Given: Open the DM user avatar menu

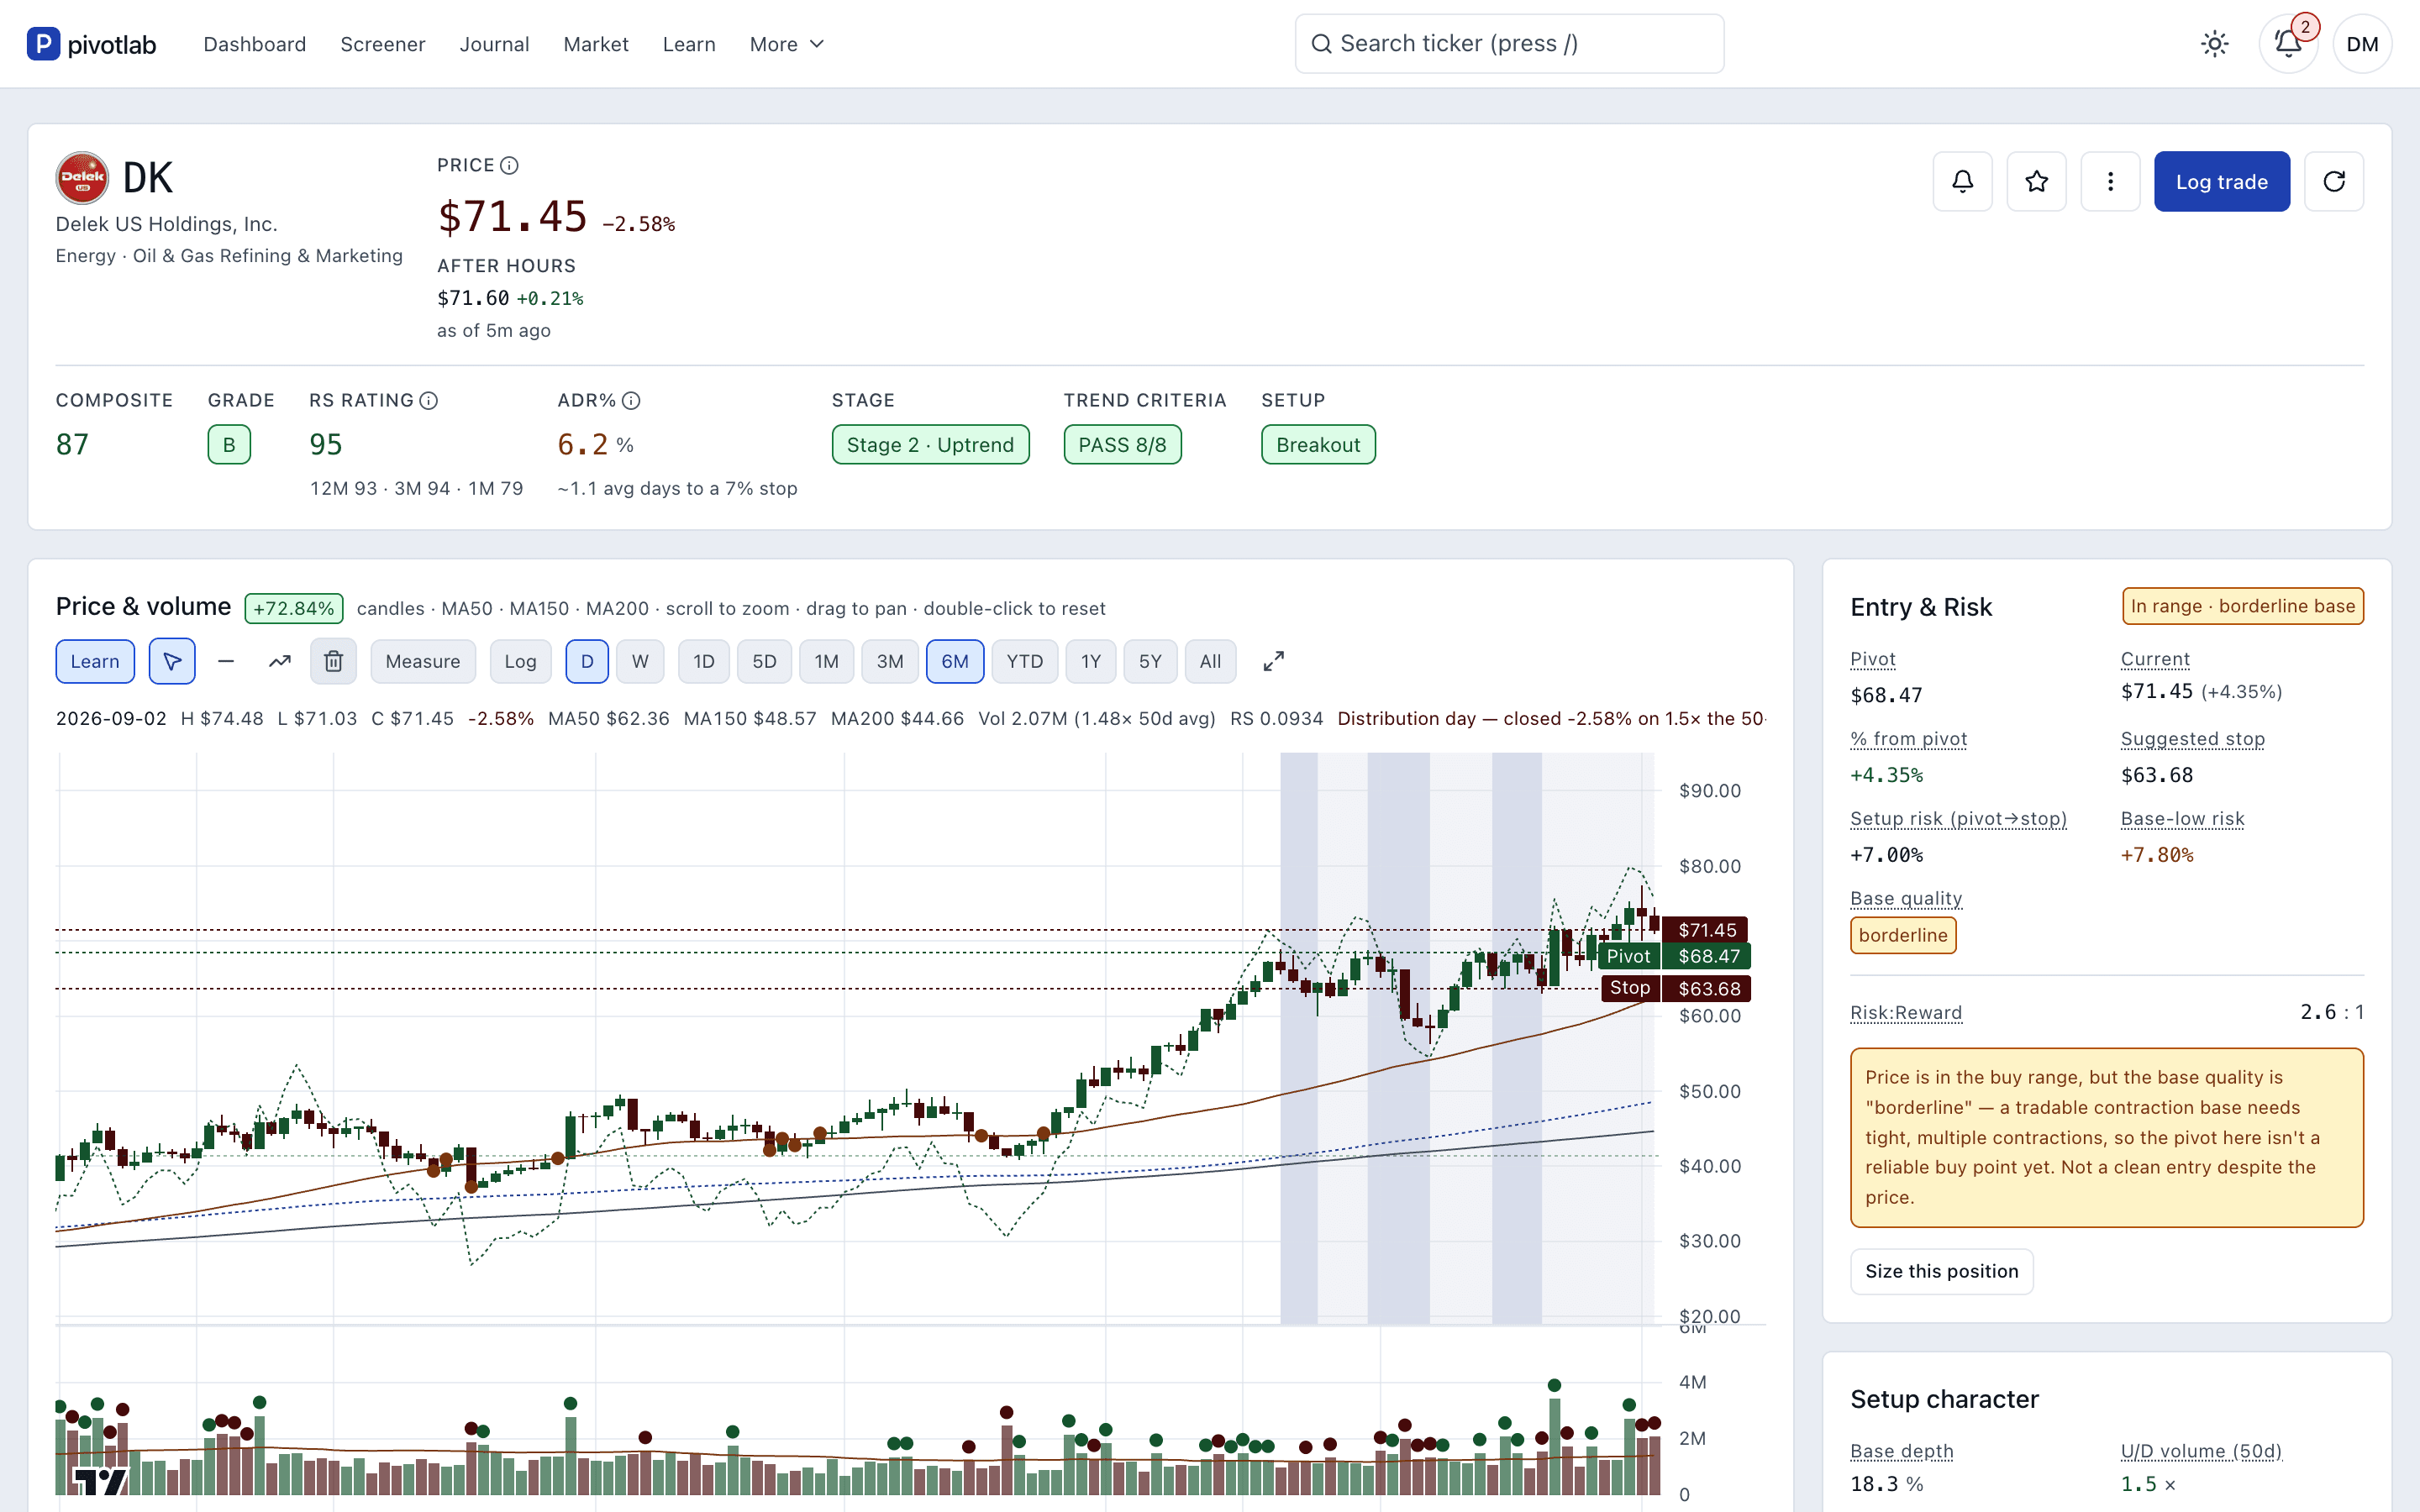Looking at the screenshot, I should 2362,44.
